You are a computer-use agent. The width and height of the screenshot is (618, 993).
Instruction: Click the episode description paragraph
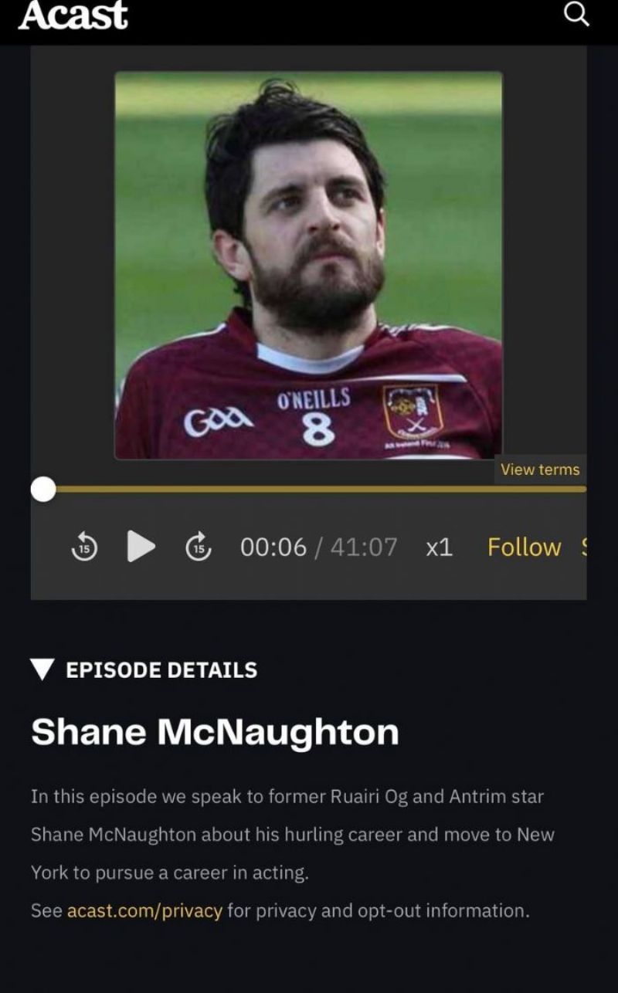293,835
